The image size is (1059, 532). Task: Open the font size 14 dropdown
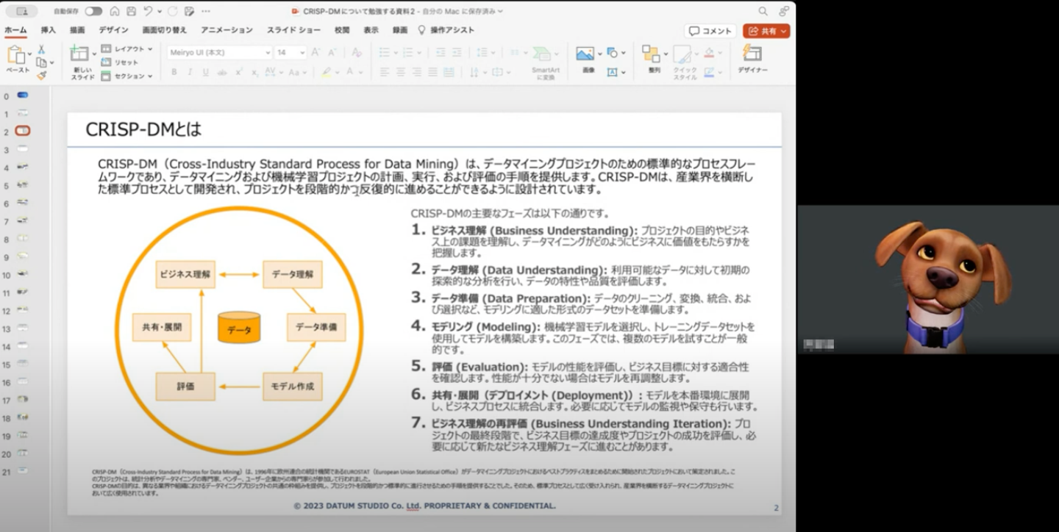click(302, 53)
